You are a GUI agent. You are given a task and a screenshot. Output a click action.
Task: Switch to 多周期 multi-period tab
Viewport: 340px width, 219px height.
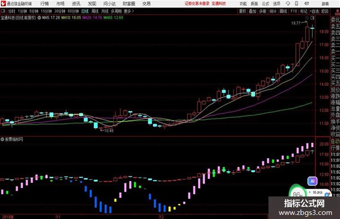click(x=116, y=11)
